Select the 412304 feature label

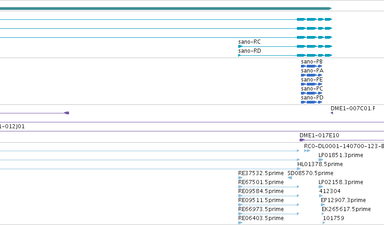(330, 191)
